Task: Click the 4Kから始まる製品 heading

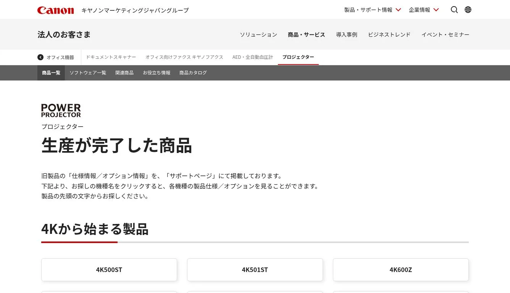Action: 95,229
